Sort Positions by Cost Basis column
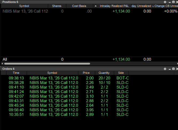Image resolution: width=178 pixels, height=130 pixels. click(79, 6)
